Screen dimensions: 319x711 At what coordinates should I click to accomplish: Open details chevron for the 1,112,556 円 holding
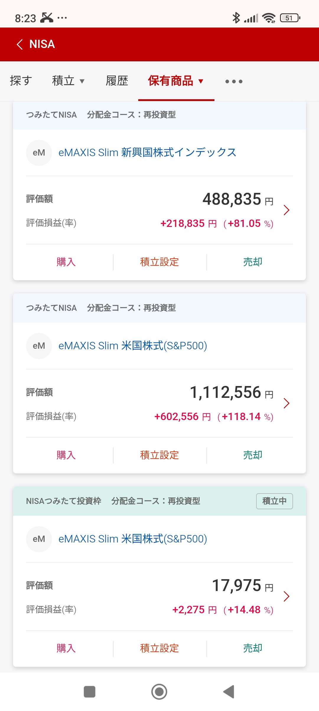[x=286, y=403]
